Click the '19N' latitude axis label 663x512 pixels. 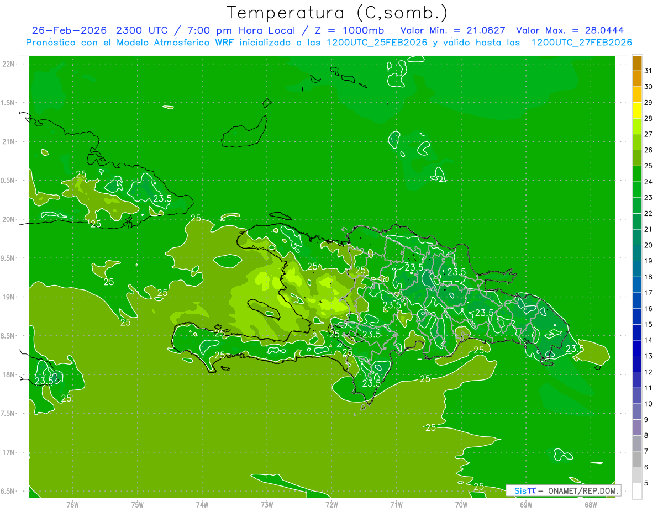tap(9, 297)
